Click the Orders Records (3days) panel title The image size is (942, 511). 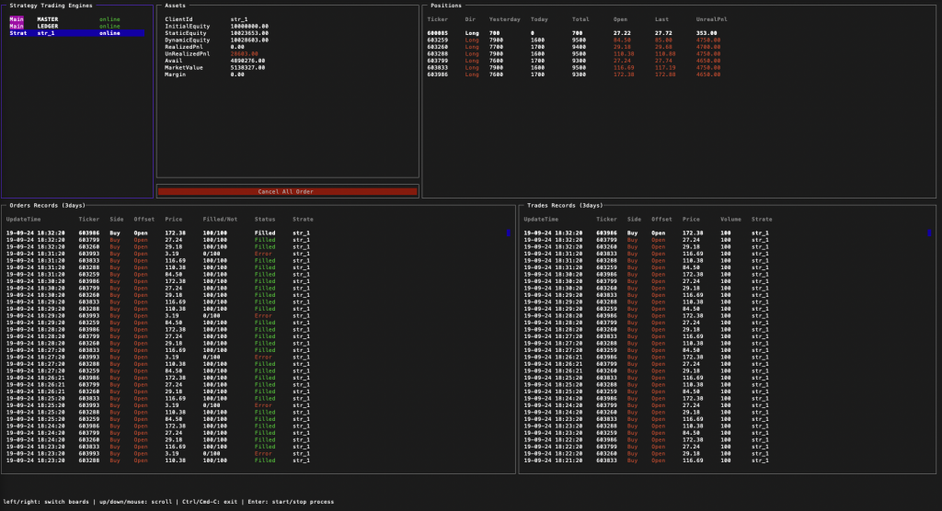(48, 205)
